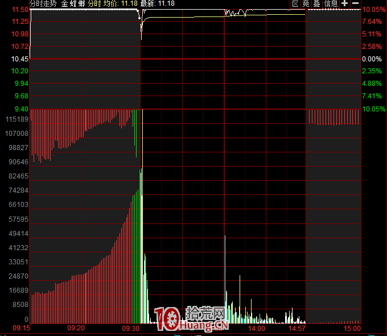This screenshot has height=336, width=387.
Task: Click the 区 interval statistics icon
Action: coord(295,3)
